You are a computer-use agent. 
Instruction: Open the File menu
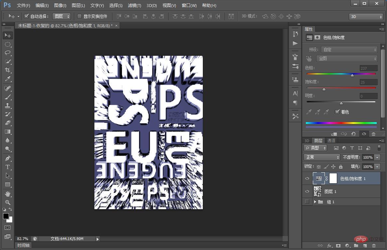point(24,5)
